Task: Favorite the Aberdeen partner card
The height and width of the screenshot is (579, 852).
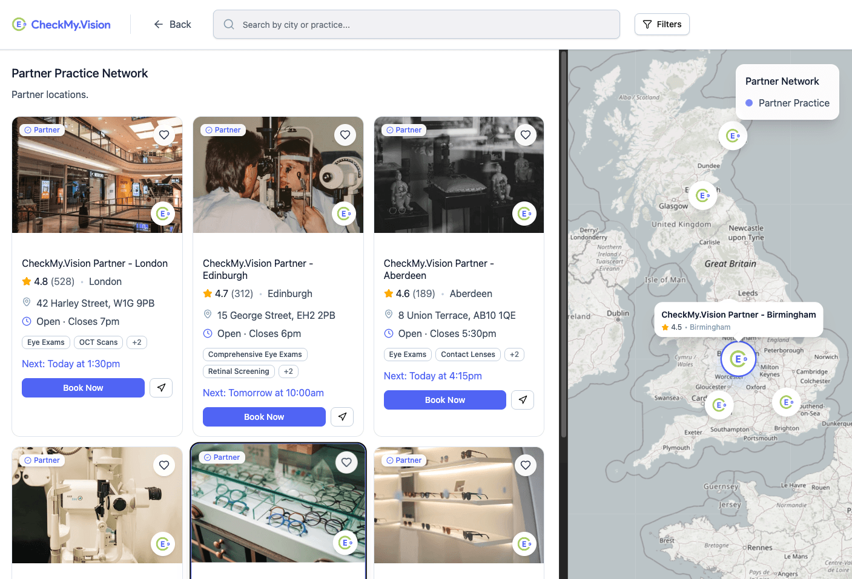Action: pos(526,135)
